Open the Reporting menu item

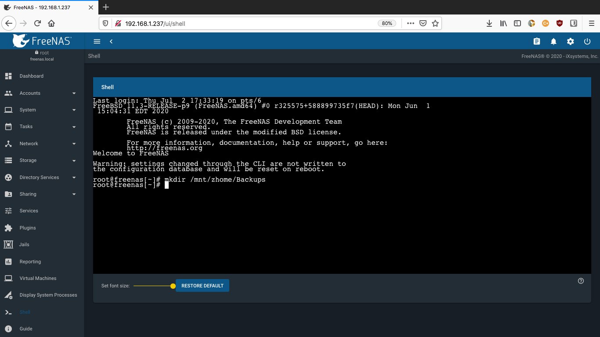42,262
